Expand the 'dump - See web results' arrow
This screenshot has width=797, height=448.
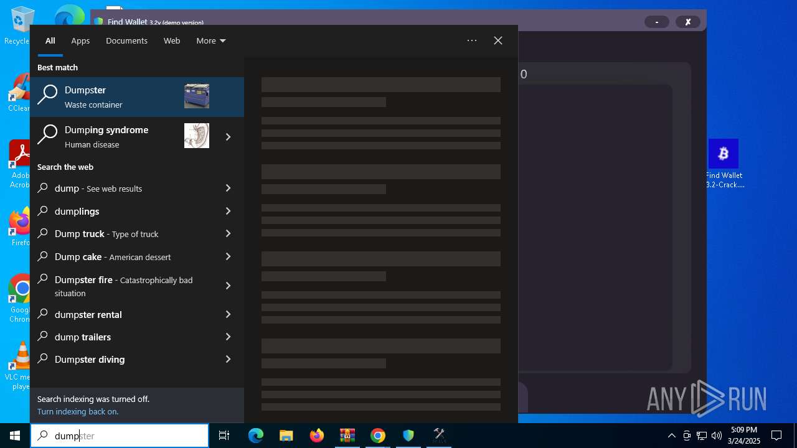228,188
